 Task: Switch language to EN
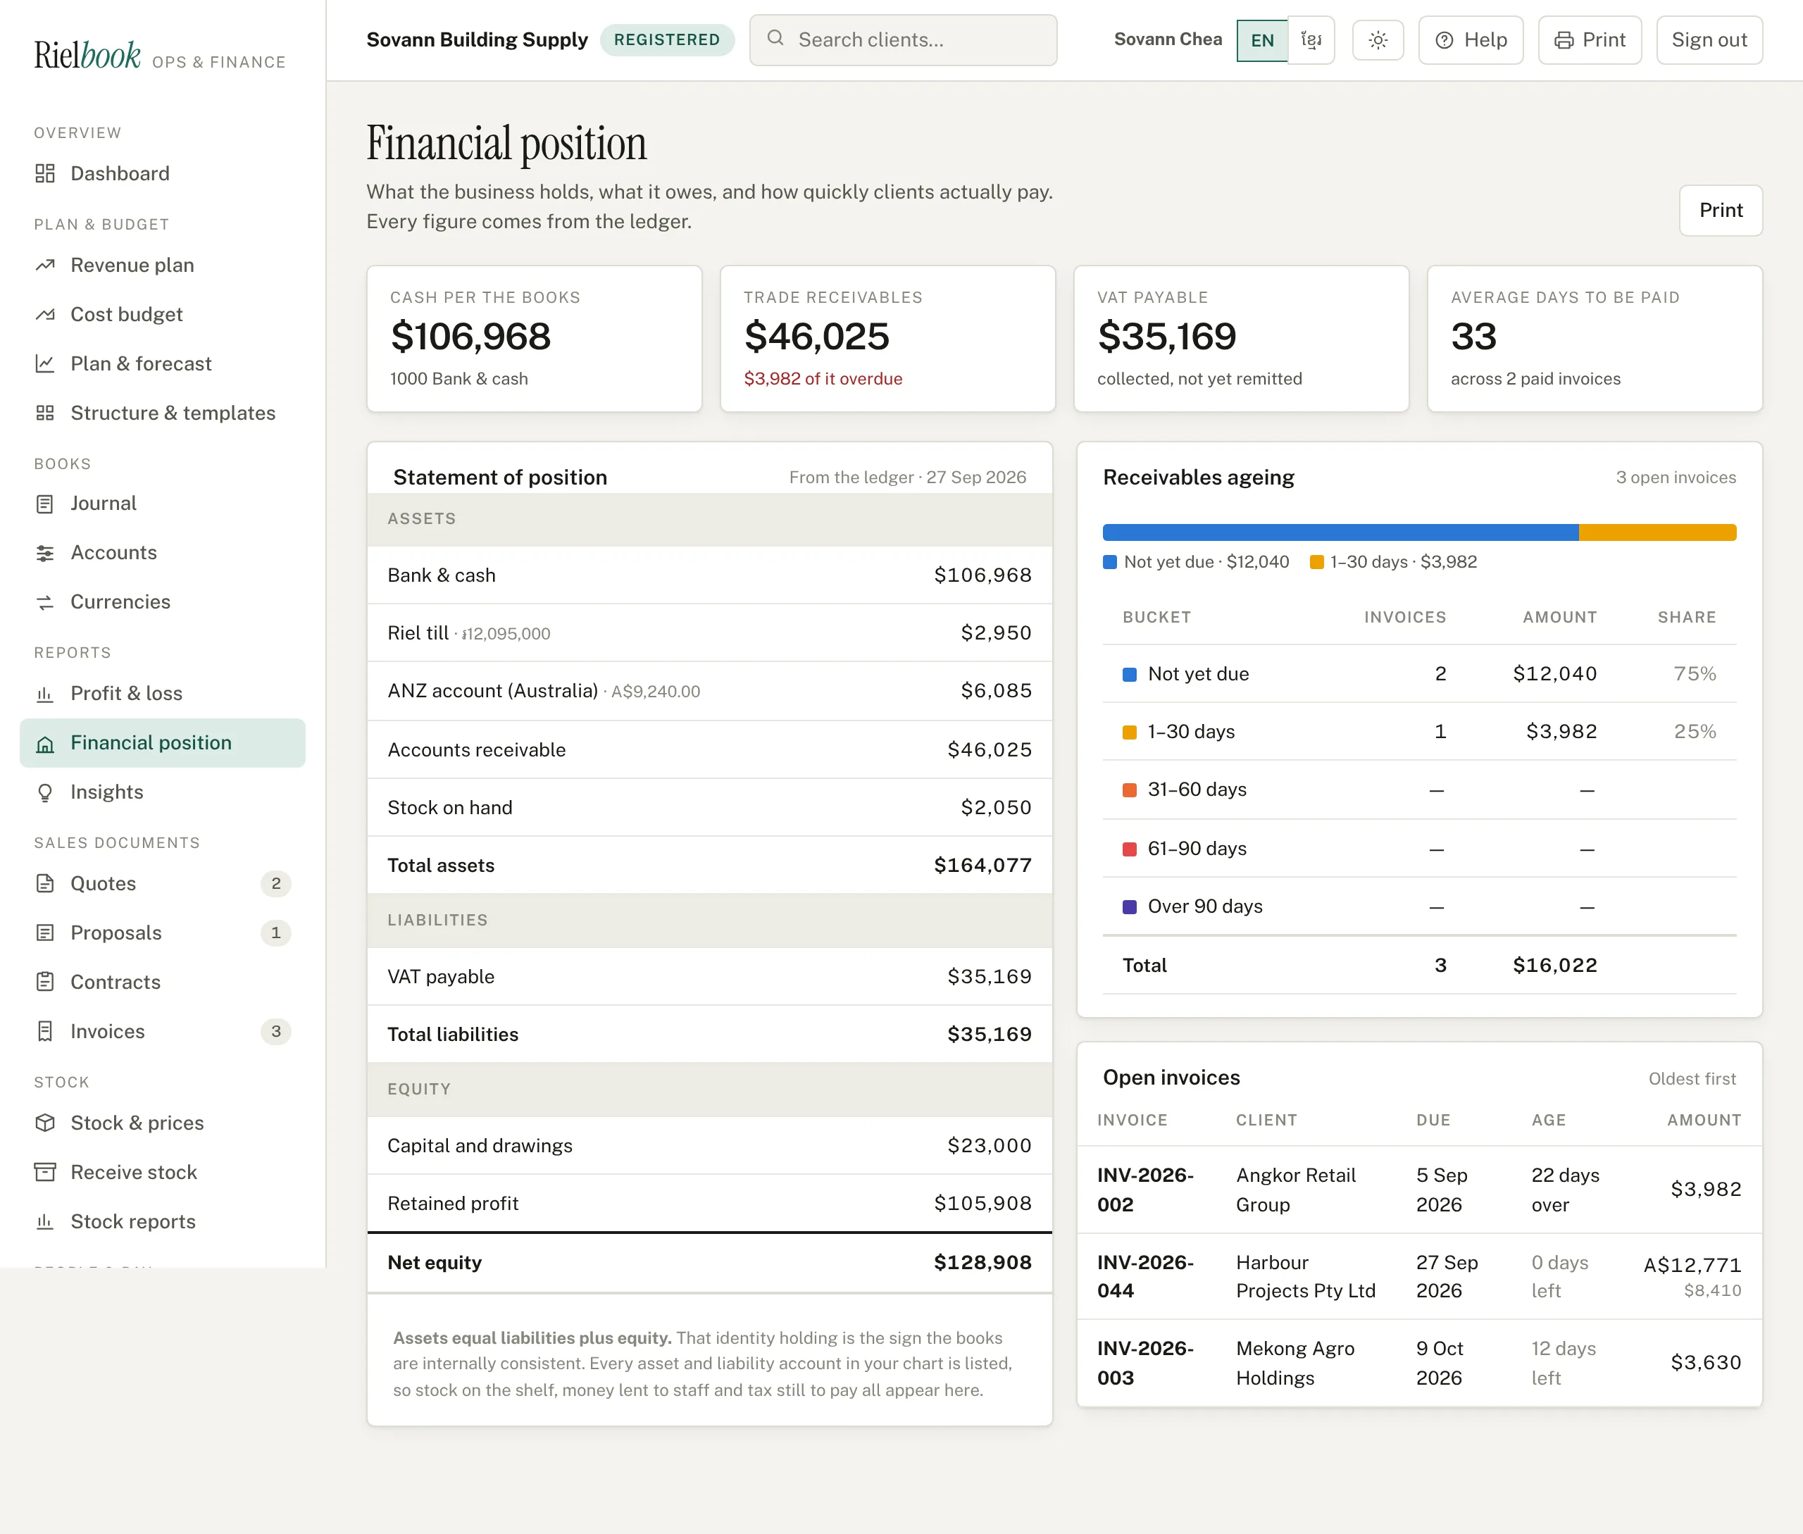[x=1262, y=40]
